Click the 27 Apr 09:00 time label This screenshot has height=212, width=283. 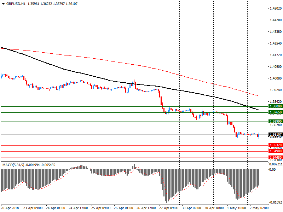pos(168,208)
